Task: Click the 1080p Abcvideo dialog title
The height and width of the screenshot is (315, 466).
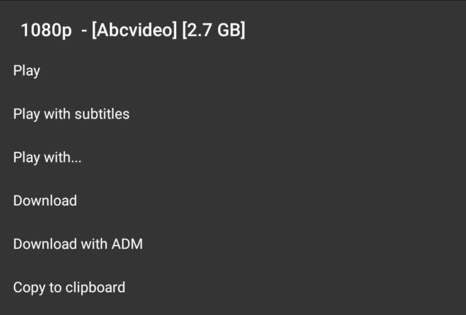Action: (x=133, y=30)
